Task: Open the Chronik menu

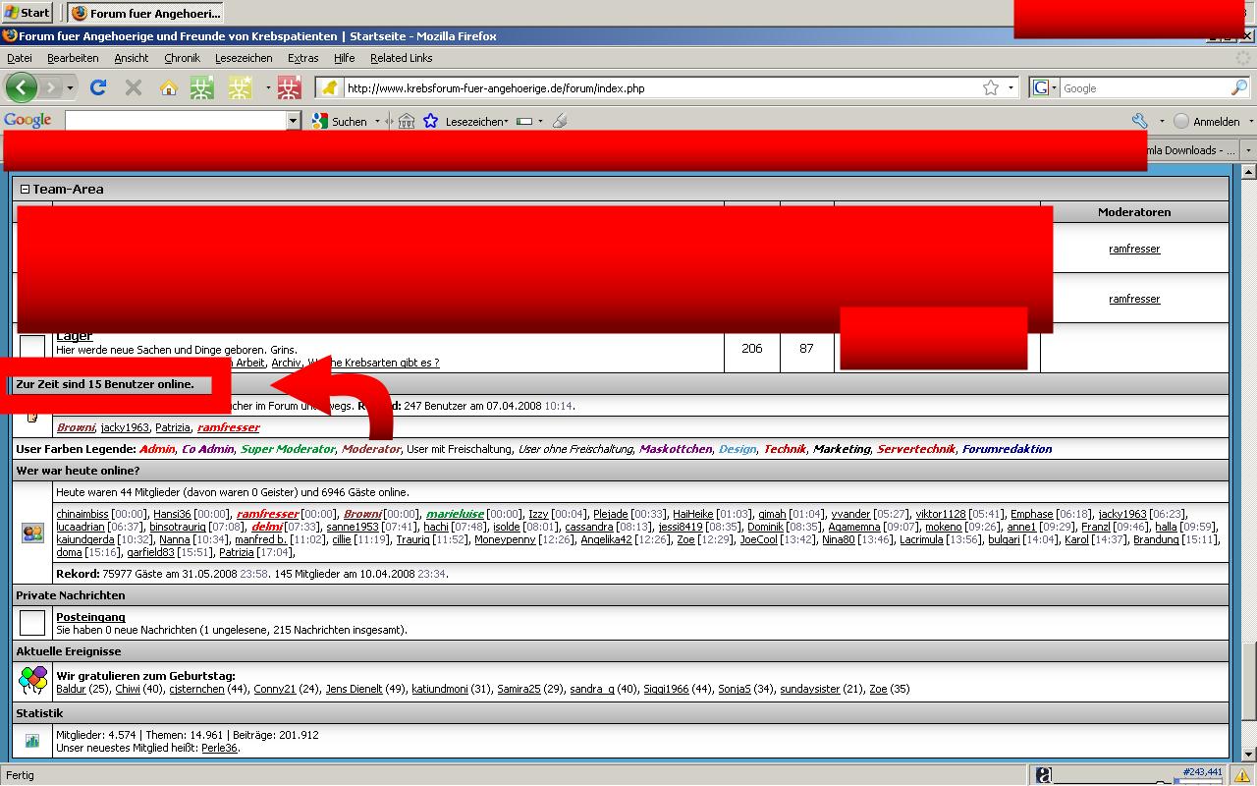Action: tap(182, 58)
